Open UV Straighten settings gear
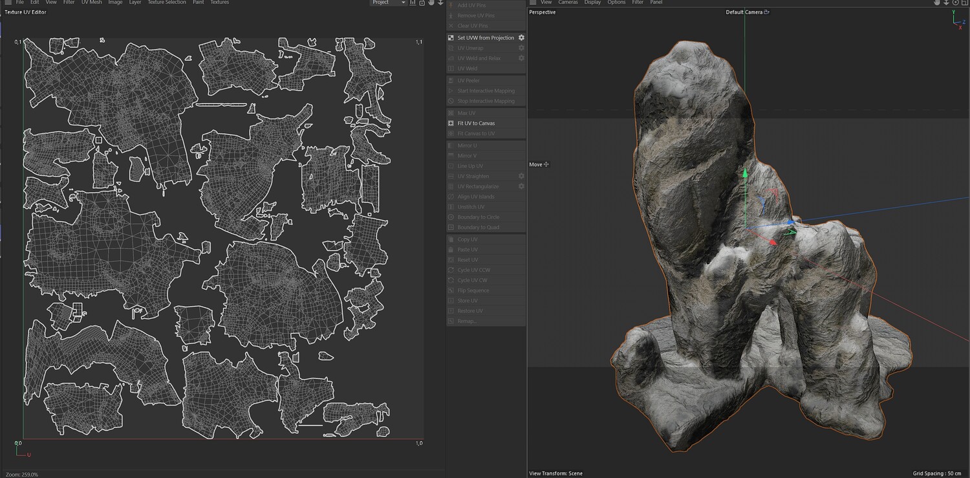This screenshot has height=478, width=970. [x=521, y=176]
